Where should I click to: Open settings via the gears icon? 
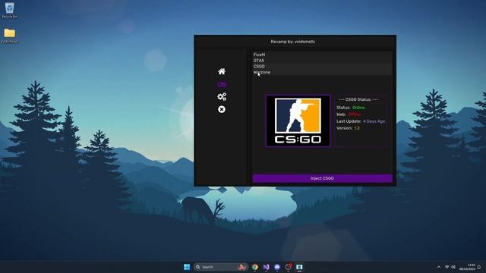pyautogui.click(x=222, y=97)
